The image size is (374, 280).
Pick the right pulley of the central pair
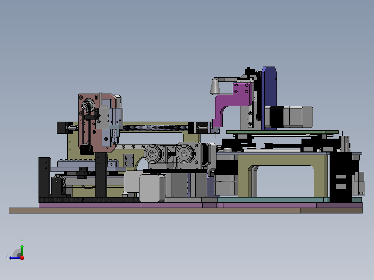[x=185, y=154]
